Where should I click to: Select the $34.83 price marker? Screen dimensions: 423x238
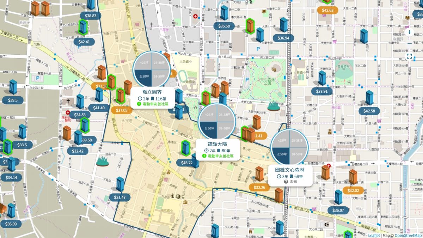tap(80, 115)
